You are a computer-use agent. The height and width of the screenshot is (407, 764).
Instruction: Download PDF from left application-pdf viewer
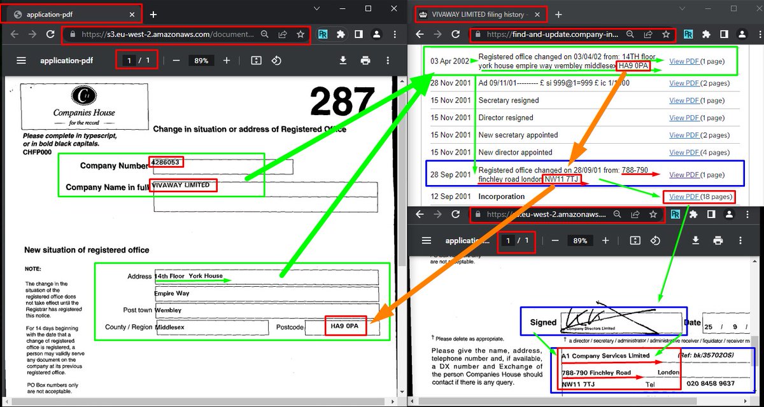pyautogui.click(x=343, y=60)
